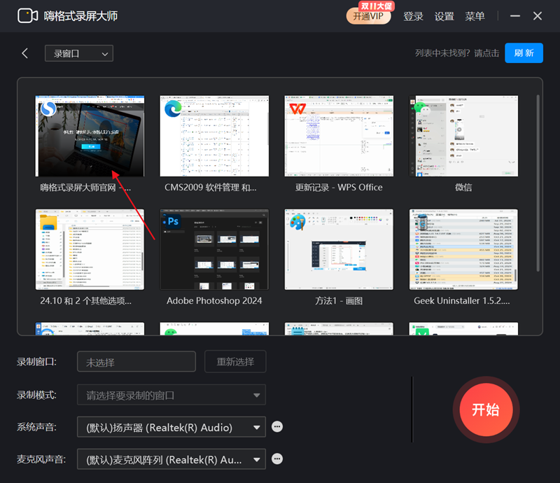Image resolution: width=560 pixels, height=483 pixels.
Task: Open the system sound device dropdown
Action: coord(171,426)
